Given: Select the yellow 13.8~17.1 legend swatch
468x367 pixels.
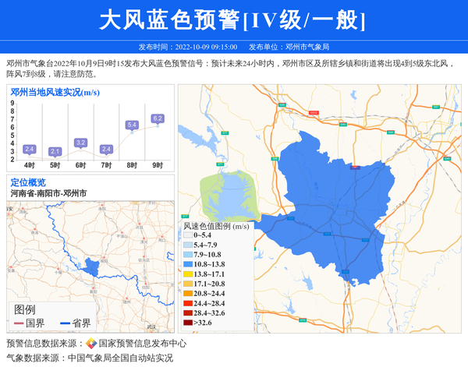Looking at the screenshot, I should [x=188, y=275].
